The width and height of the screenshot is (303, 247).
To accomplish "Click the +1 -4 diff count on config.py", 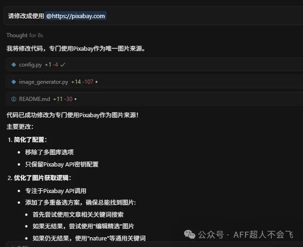I will pyautogui.click(x=51, y=65).
